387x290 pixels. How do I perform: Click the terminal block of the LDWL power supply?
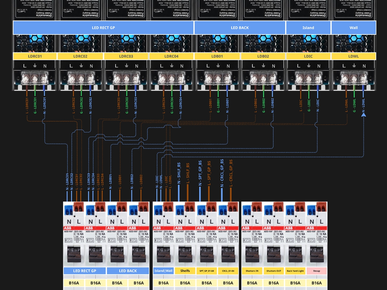tap(354, 79)
